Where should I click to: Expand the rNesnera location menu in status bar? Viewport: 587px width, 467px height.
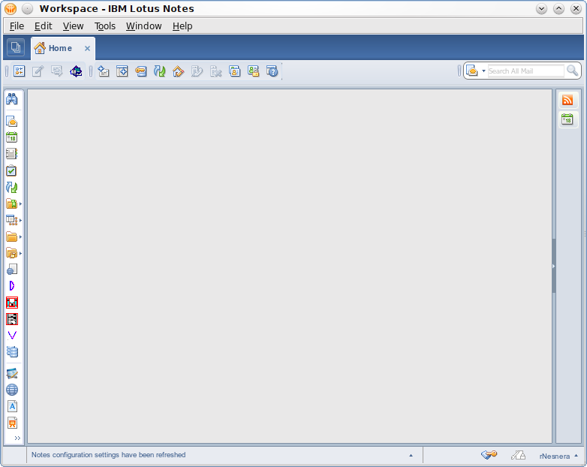point(576,456)
